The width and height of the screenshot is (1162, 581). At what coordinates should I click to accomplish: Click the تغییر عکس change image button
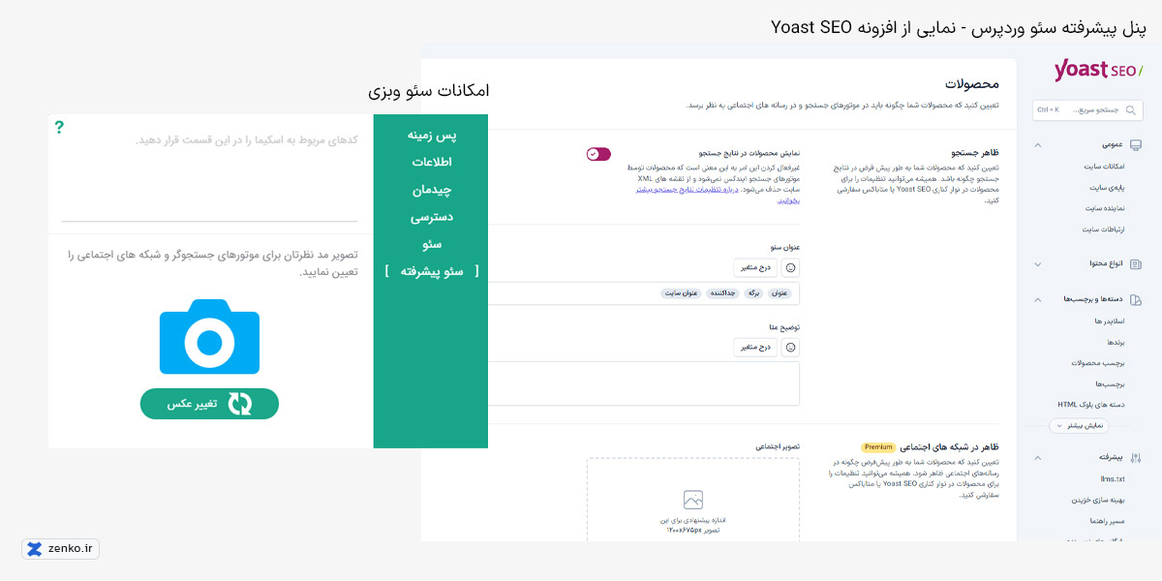(209, 404)
